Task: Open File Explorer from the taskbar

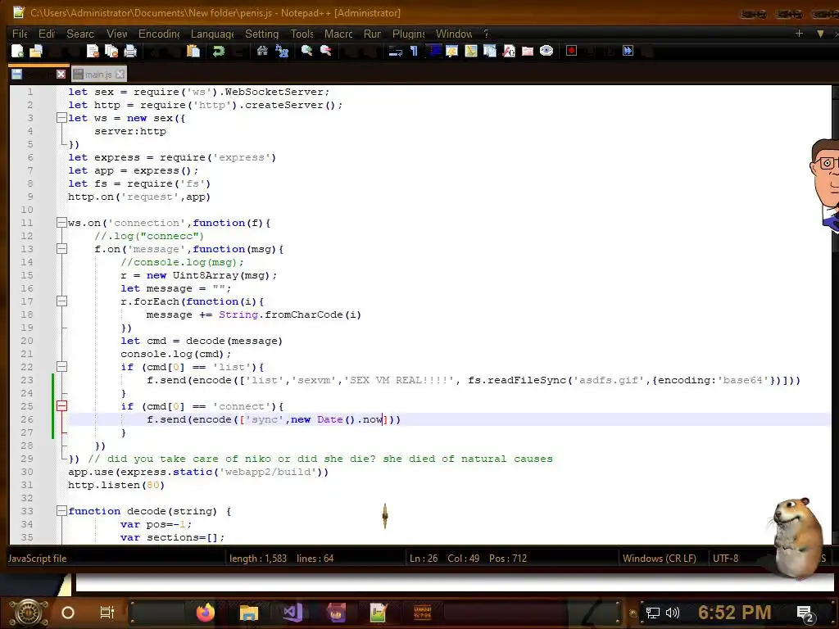Action: point(249,613)
